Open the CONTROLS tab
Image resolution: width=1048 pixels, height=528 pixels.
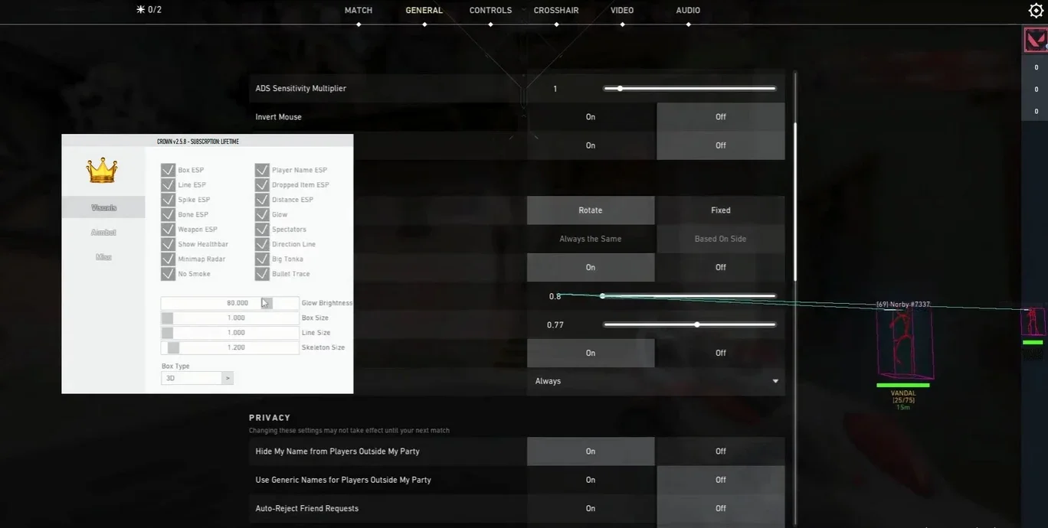pyautogui.click(x=490, y=11)
